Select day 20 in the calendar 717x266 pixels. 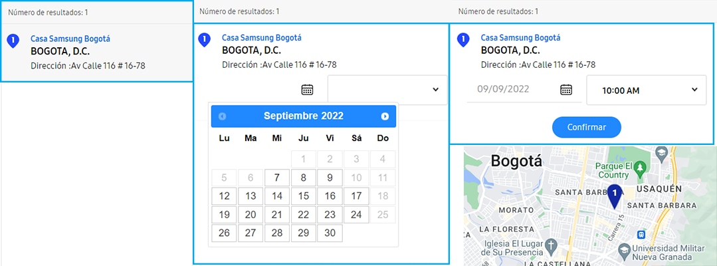pyautogui.click(x=250, y=215)
